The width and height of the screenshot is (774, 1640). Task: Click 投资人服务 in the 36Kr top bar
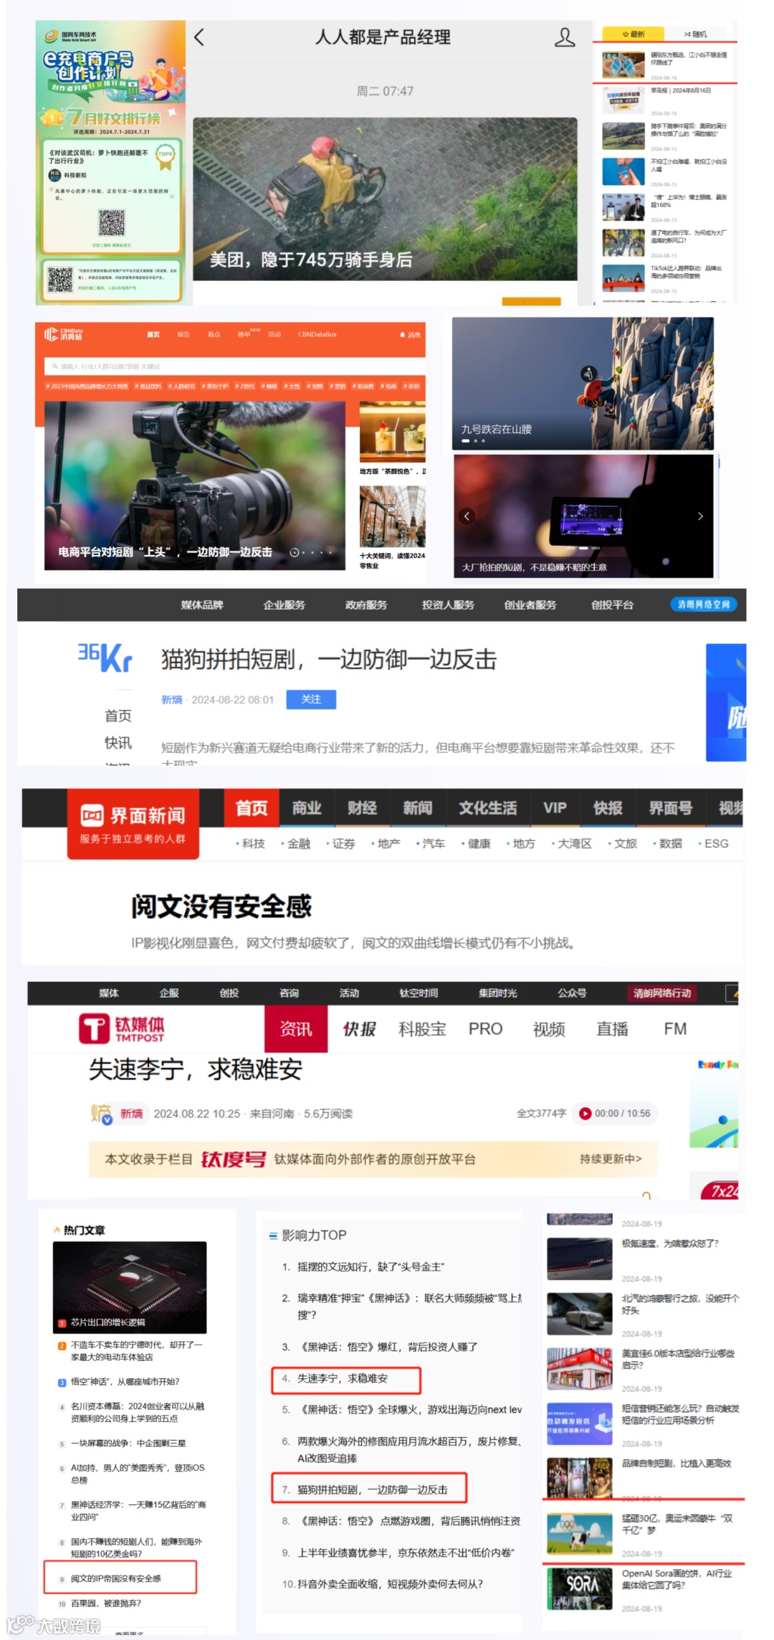pos(448,605)
